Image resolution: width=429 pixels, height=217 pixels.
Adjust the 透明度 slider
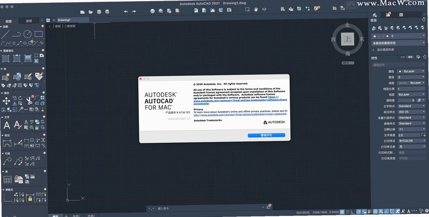[x=406, y=100]
